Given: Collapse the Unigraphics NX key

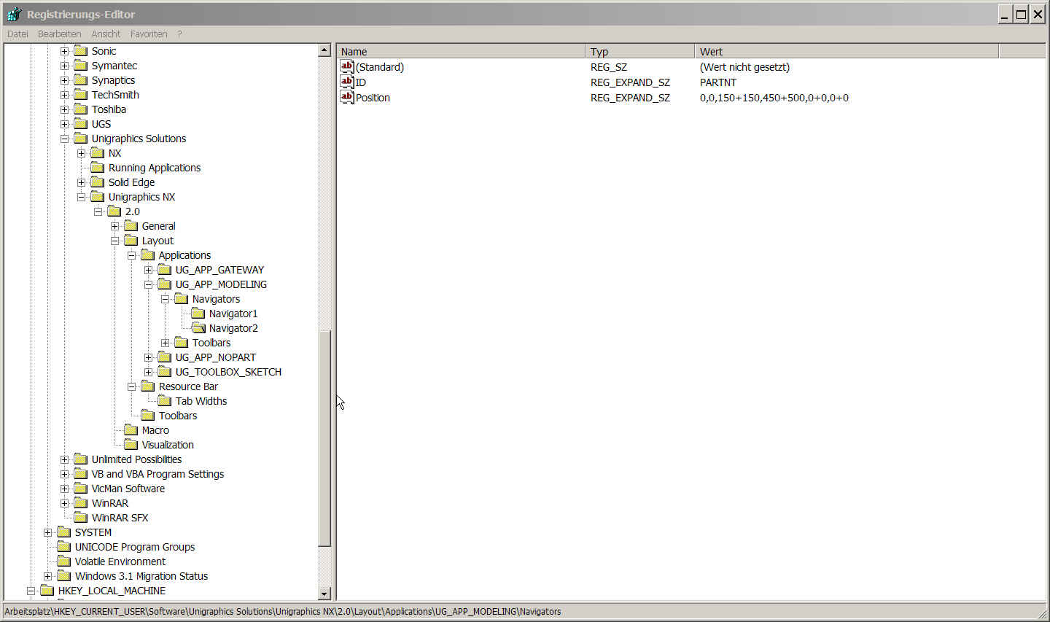Looking at the screenshot, I should pyautogui.click(x=81, y=197).
